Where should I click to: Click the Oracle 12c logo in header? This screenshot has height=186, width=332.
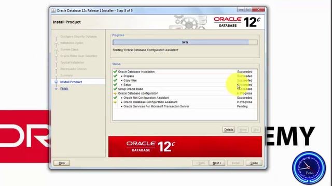click(237, 22)
